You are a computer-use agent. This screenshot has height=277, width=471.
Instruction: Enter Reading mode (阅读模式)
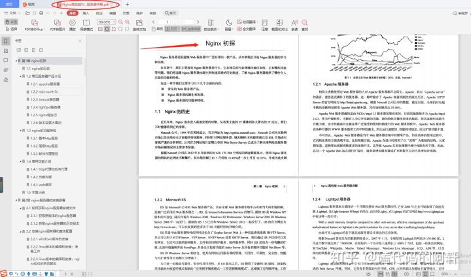point(86,25)
